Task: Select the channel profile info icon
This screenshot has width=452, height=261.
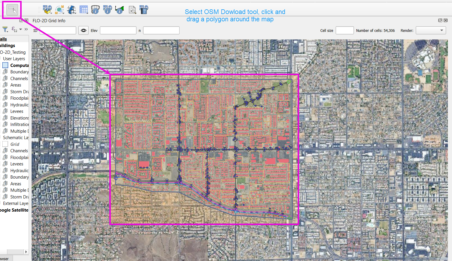Action: 119,10
